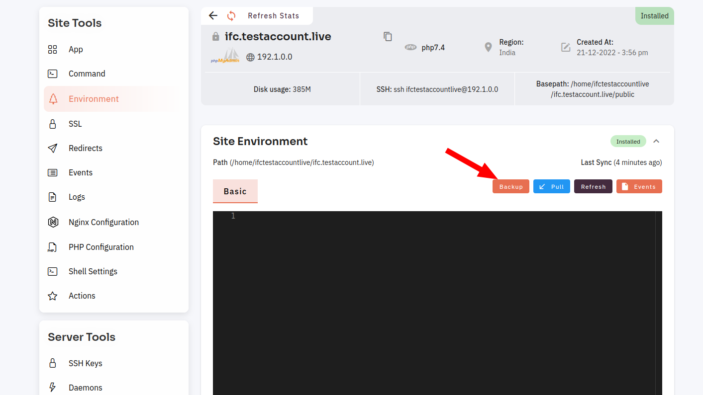Click the blue Pull button
This screenshot has width=703, height=395.
[x=552, y=186]
